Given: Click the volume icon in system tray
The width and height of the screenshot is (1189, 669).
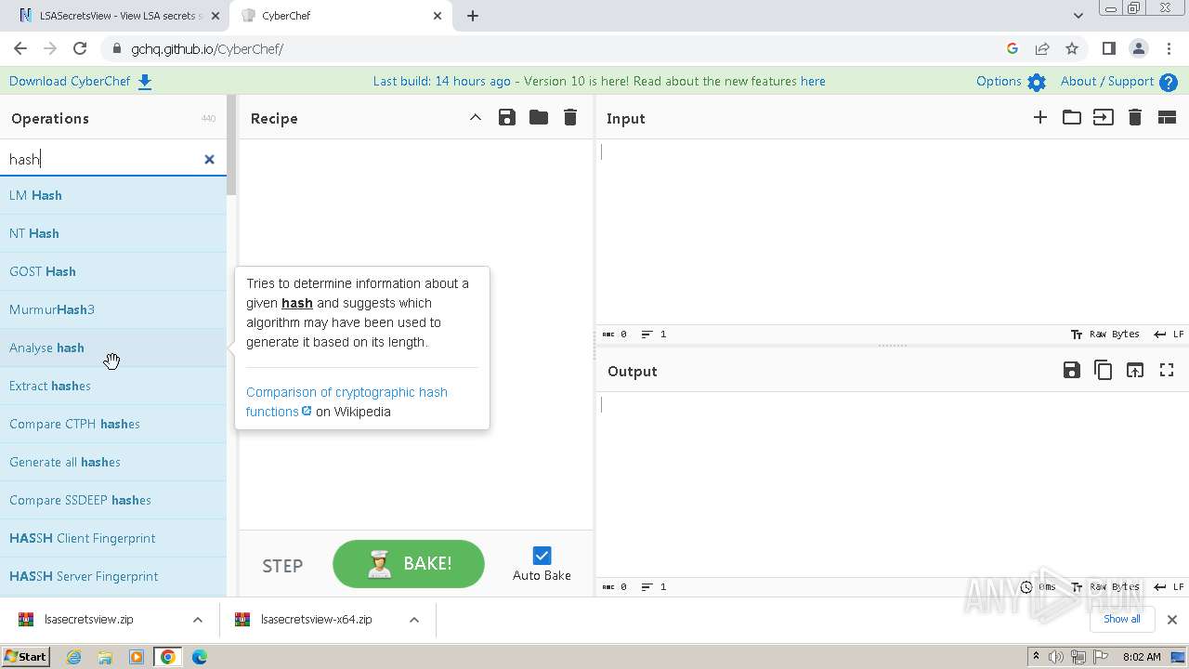Looking at the screenshot, I should (x=1055, y=657).
